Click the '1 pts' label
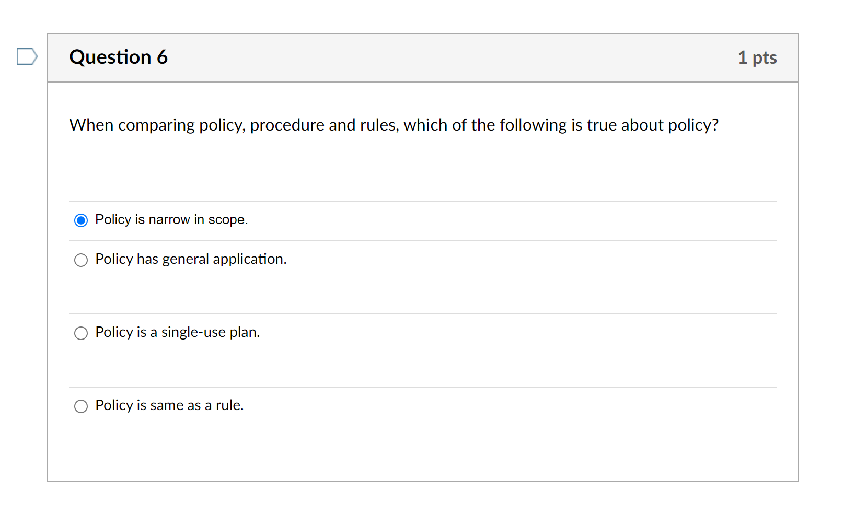Screen dimensions: 856x514 [x=757, y=57]
